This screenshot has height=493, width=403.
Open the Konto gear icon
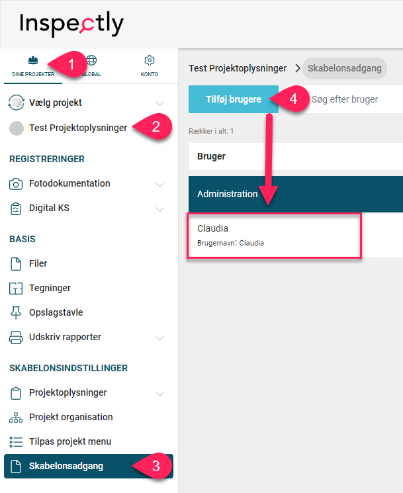pos(150,60)
